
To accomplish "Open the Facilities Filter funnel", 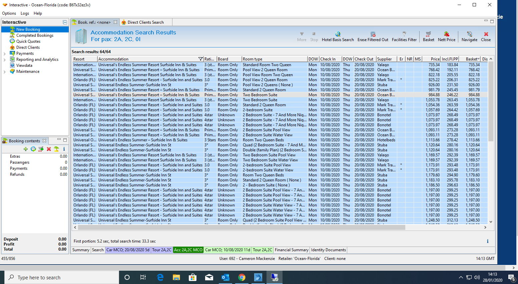I will [404, 34].
